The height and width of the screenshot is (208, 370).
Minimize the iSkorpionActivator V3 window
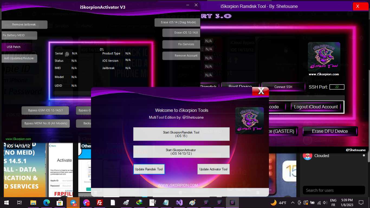(188, 5)
